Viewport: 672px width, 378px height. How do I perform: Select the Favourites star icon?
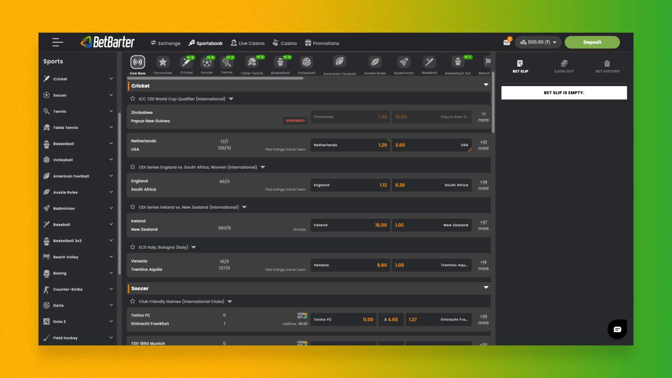click(163, 62)
